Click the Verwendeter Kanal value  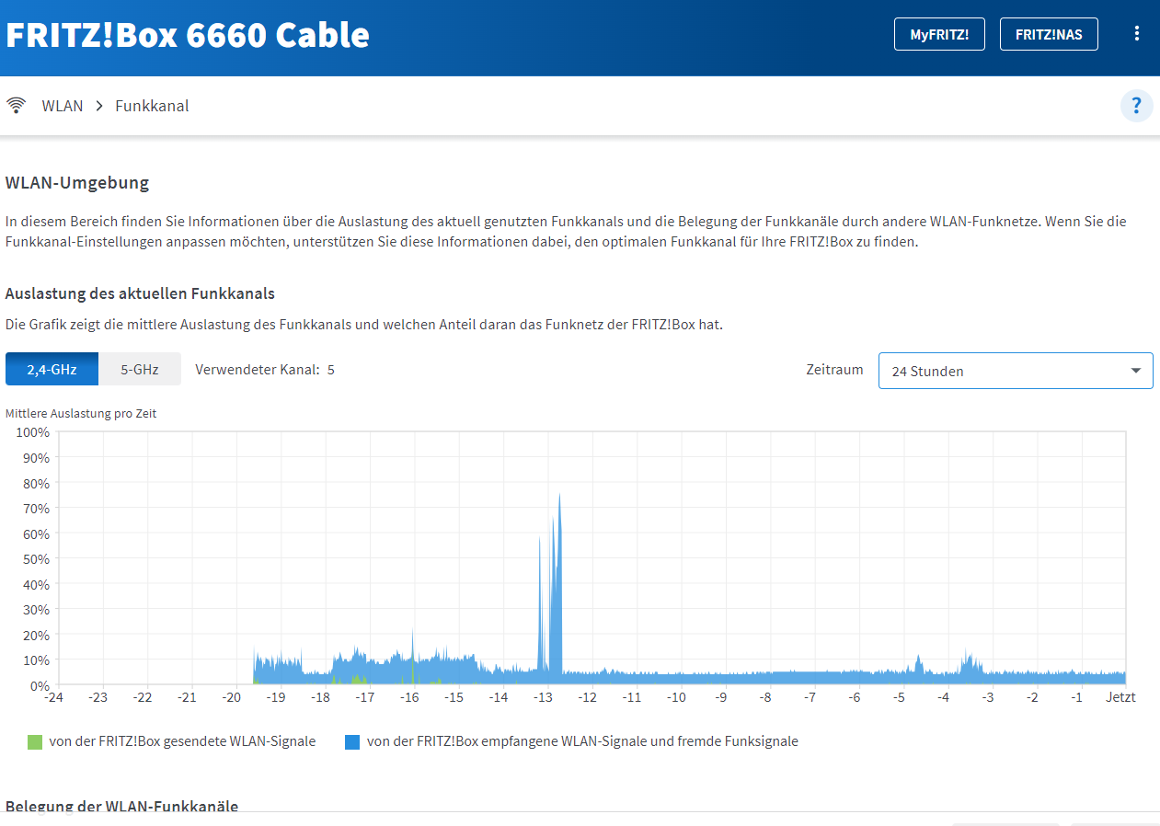[331, 370]
